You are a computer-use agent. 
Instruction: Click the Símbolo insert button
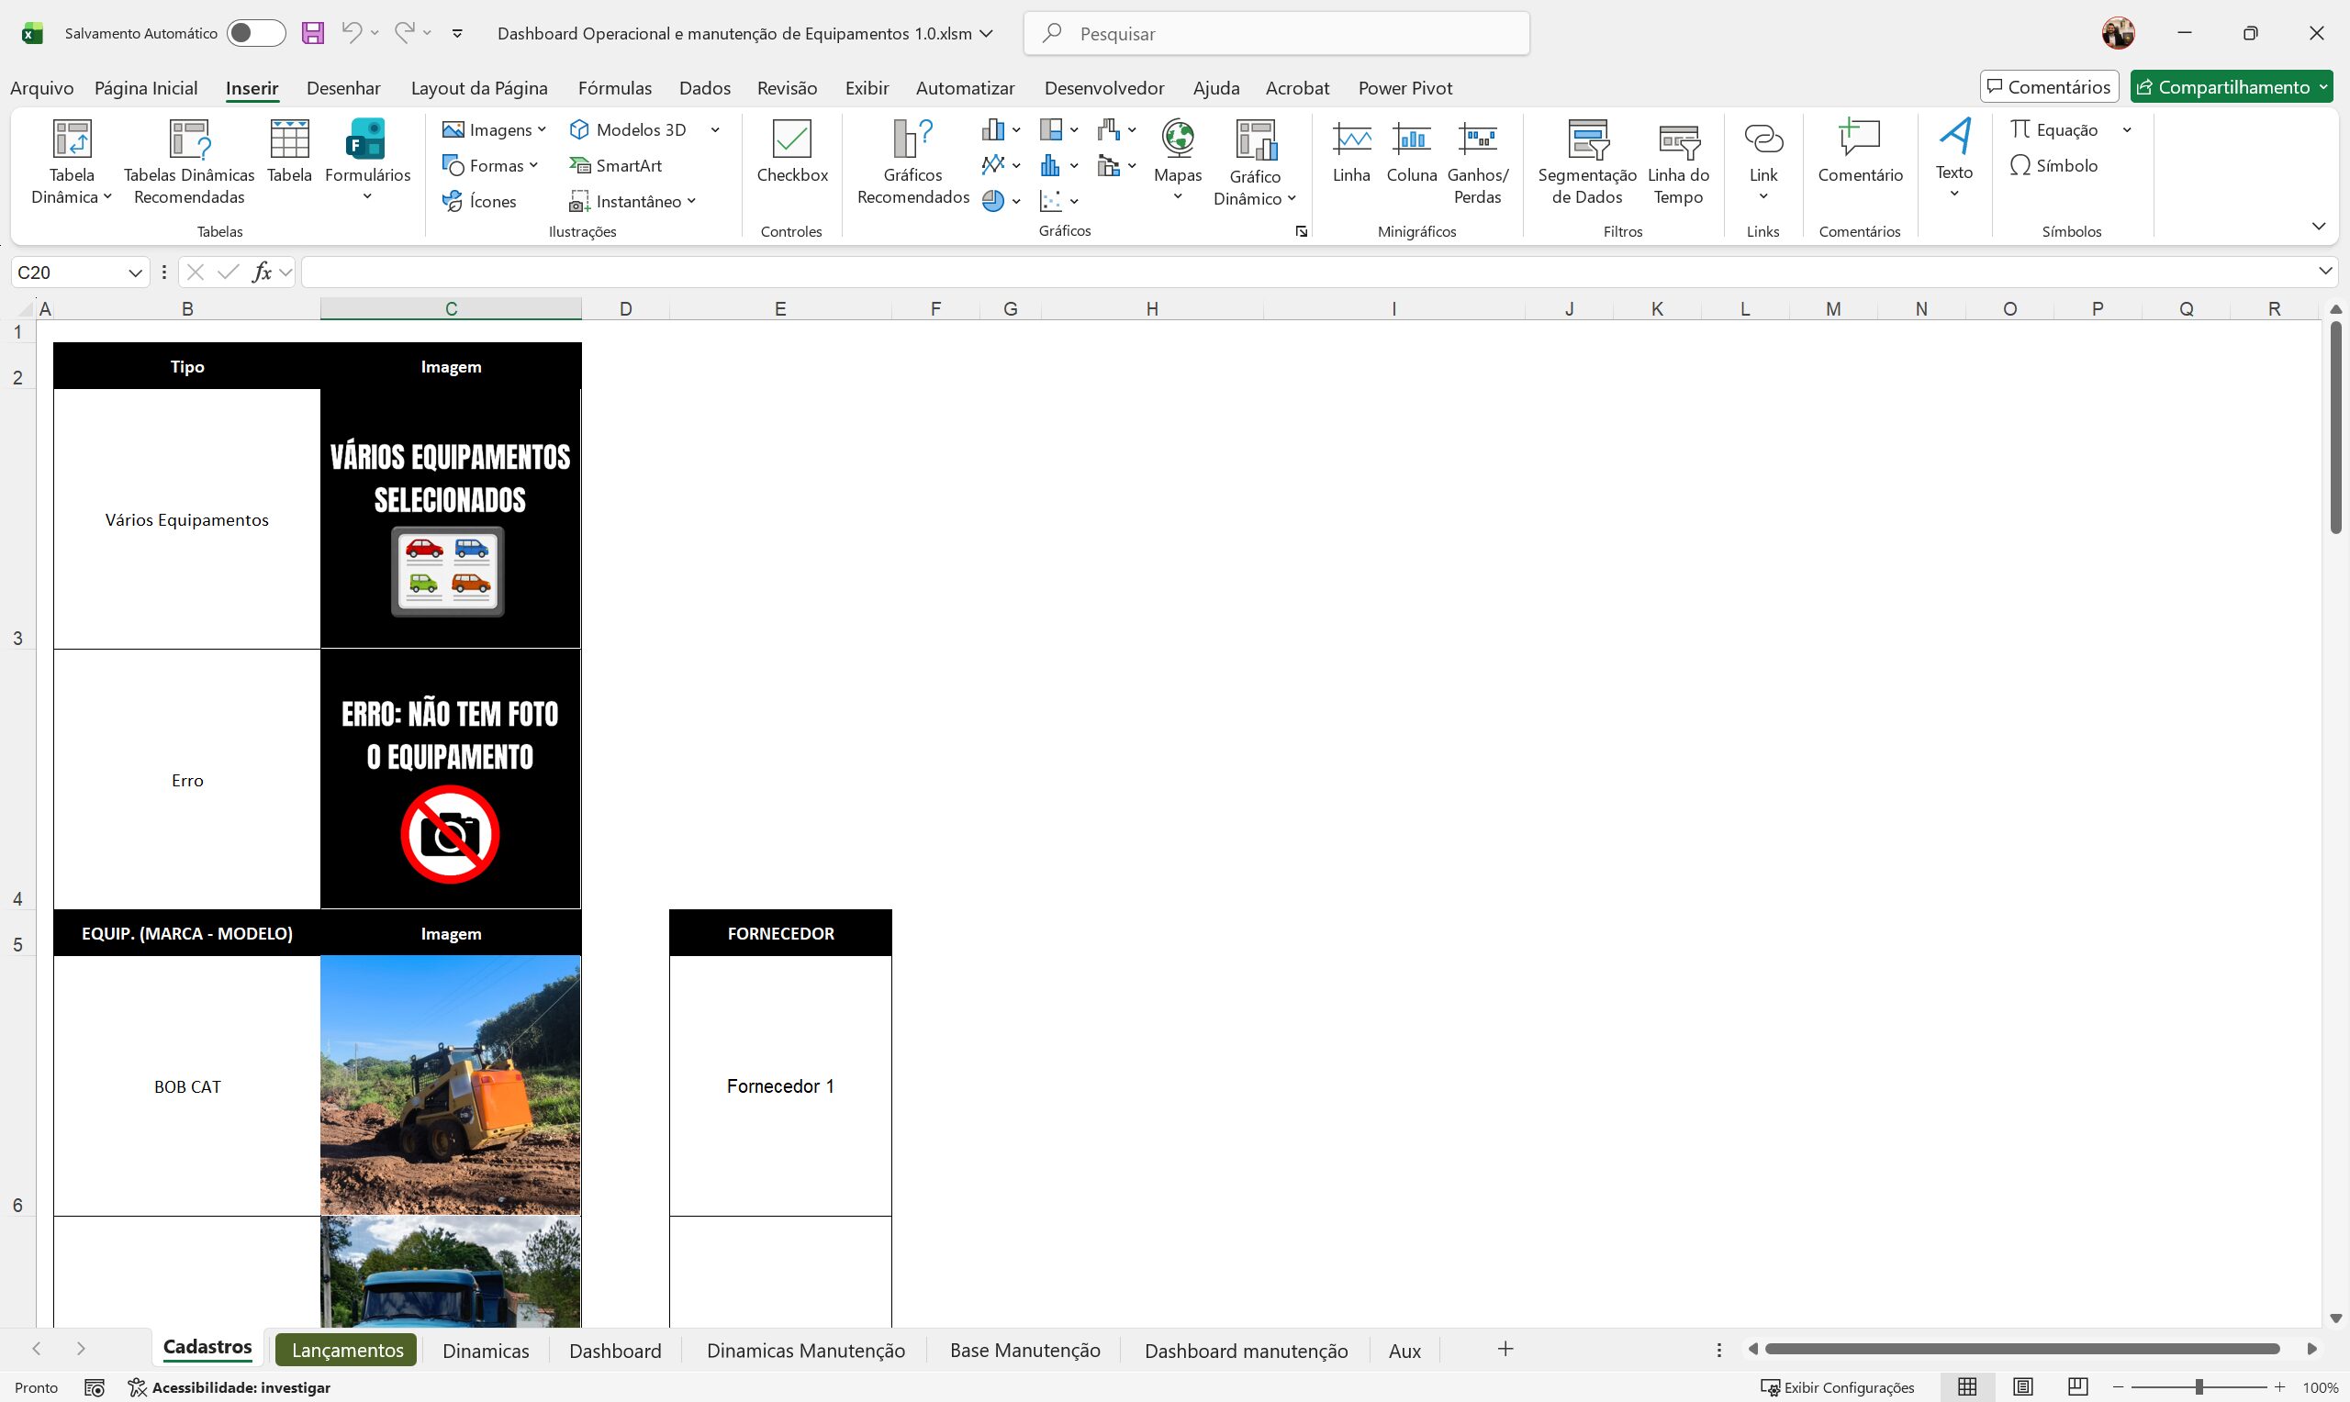pos(2054,165)
